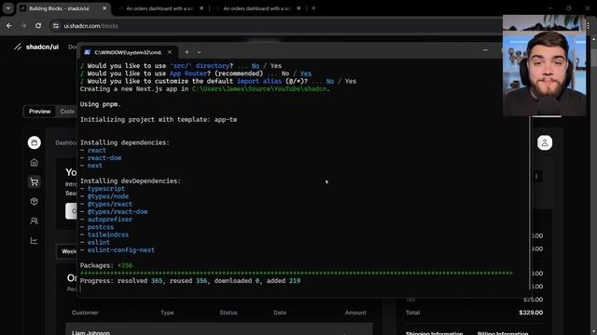
Task: Click the @types/react-dom line in terminal
Action: click(118, 211)
